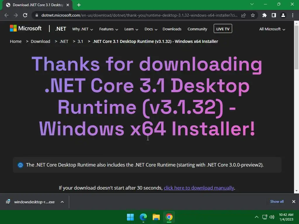Image resolution: width=299 pixels, height=224 pixels.
Task: Click the .NET brand link
Action: click(x=60, y=29)
